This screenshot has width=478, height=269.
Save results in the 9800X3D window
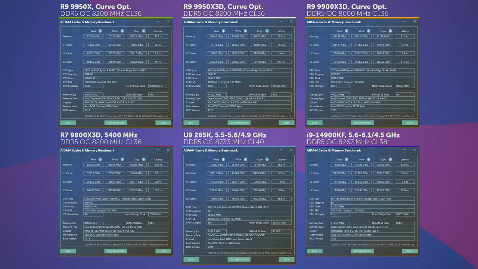68,251
